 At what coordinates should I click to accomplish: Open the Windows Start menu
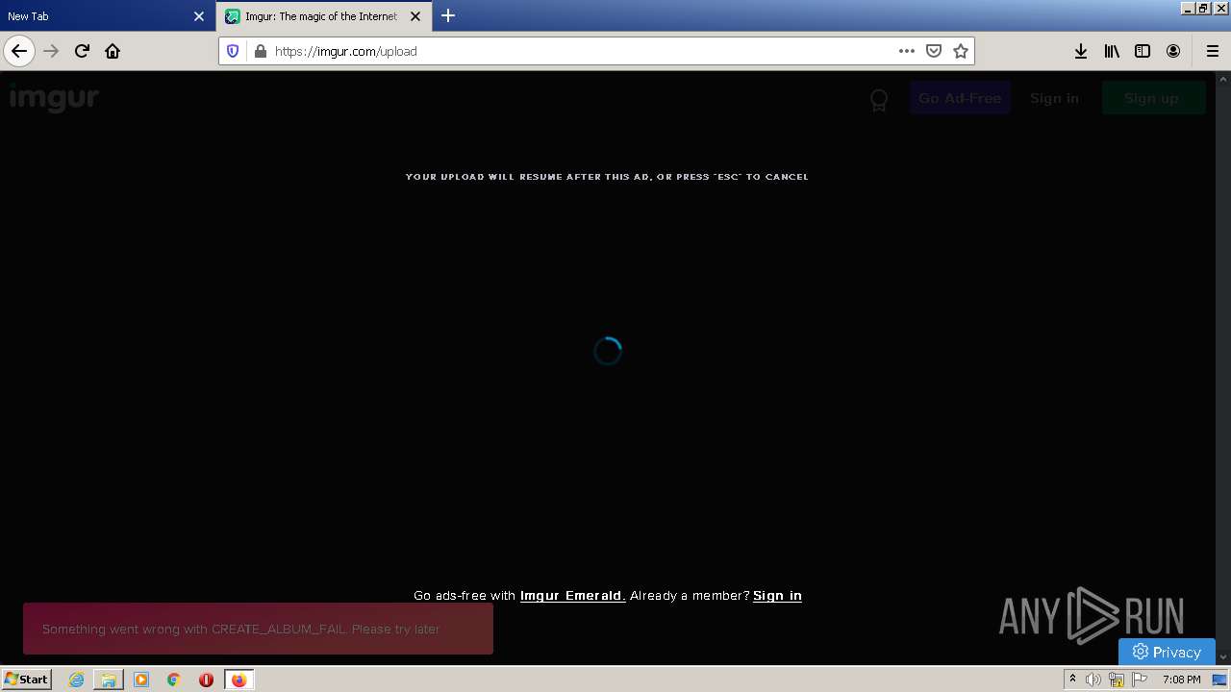27,679
